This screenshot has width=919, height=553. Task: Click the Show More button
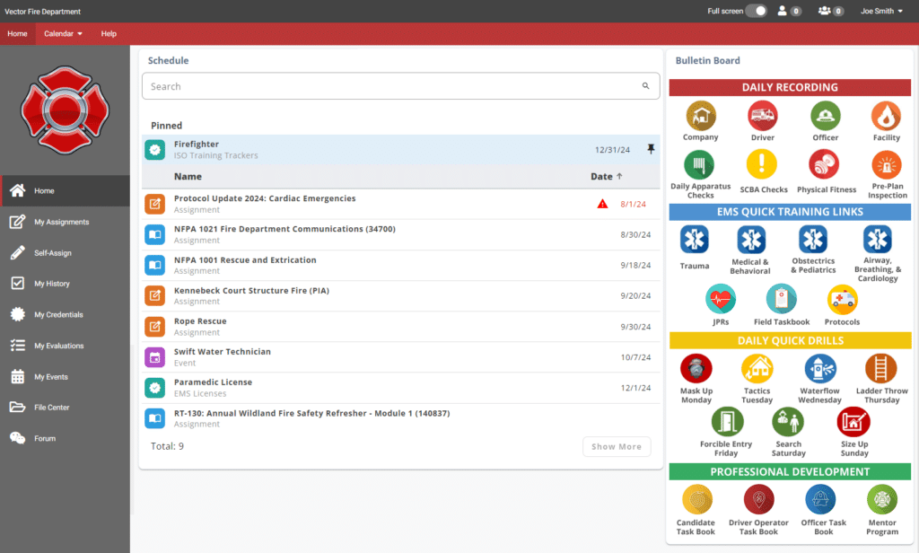[616, 446]
